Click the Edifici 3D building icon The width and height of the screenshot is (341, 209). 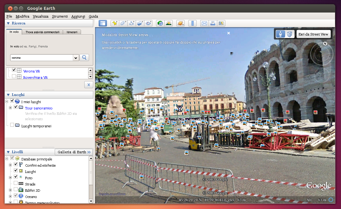(x=21, y=190)
